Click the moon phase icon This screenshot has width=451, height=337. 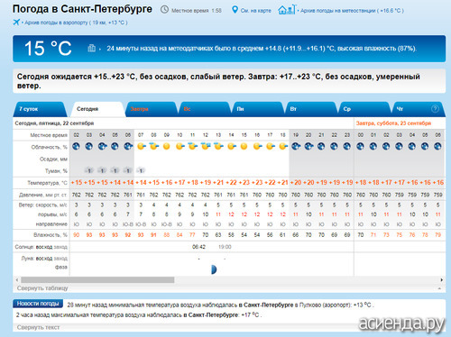[x=214, y=269]
